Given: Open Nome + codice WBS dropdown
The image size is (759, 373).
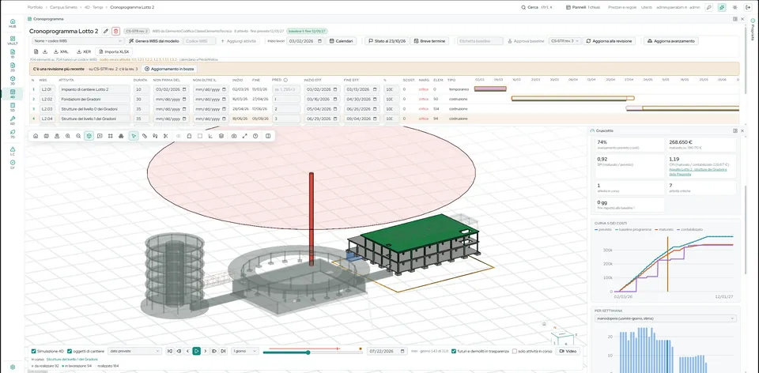Looking at the screenshot, I should pos(77,41).
